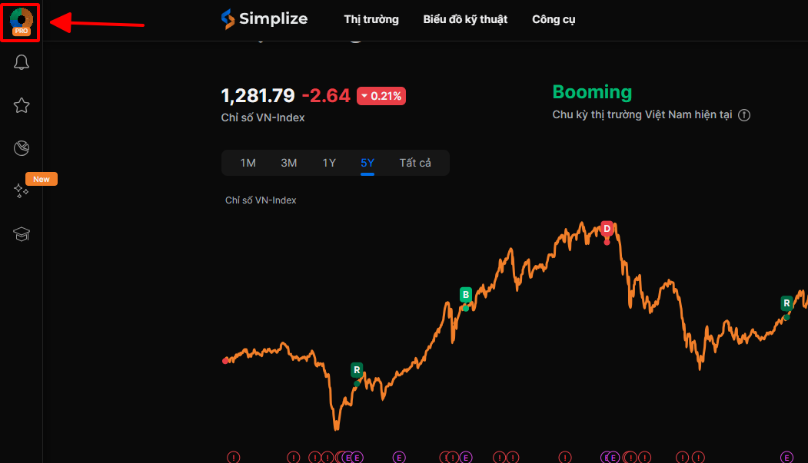
Task: Click the Simplize logo
Action: (264, 19)
